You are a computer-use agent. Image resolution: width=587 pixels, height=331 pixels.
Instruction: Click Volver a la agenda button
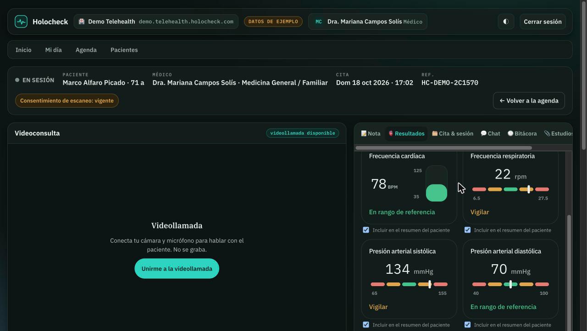(x=529, y=101)
